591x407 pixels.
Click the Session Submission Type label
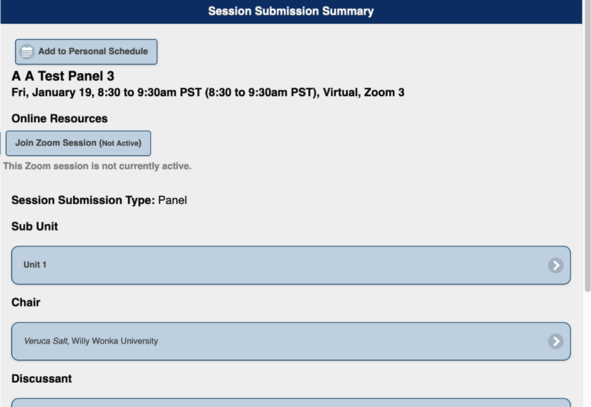coord(83,200)
